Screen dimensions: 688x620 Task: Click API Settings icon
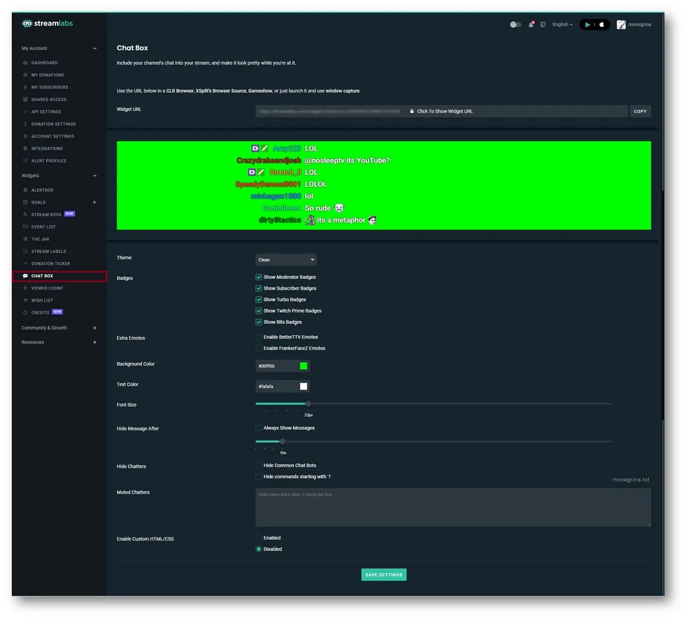(25, 112)
